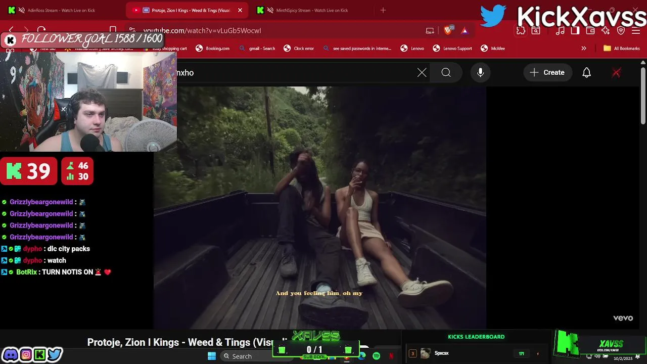
Task: Click the vevo logo on video
Action: click(623, 318)
